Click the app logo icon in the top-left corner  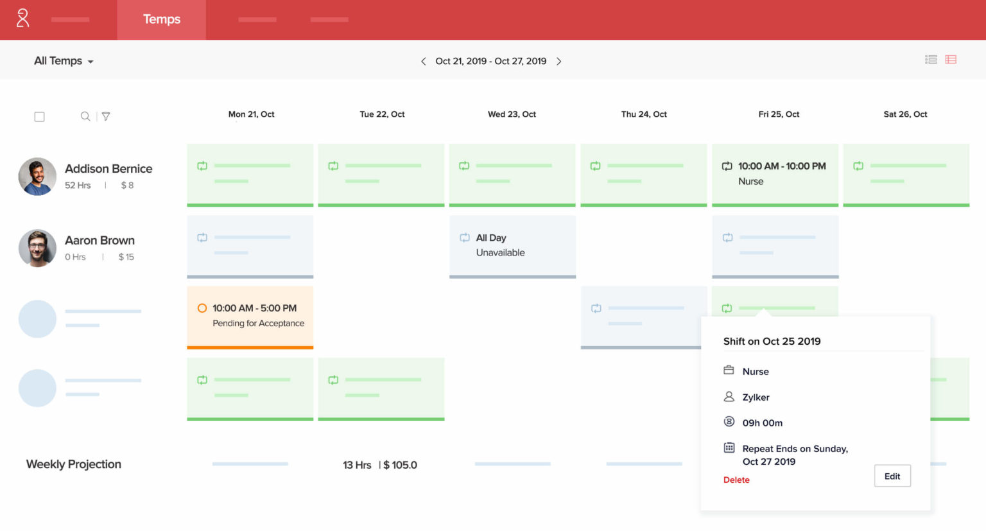pyautogui.click(x=23, y=19)
